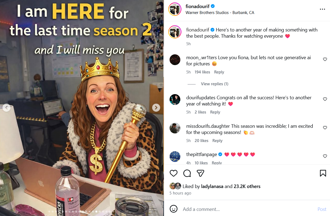The width and height of the screenshot is (330, 216).
Task: Expand View replies (1)
Action: [x=214, y=84]
